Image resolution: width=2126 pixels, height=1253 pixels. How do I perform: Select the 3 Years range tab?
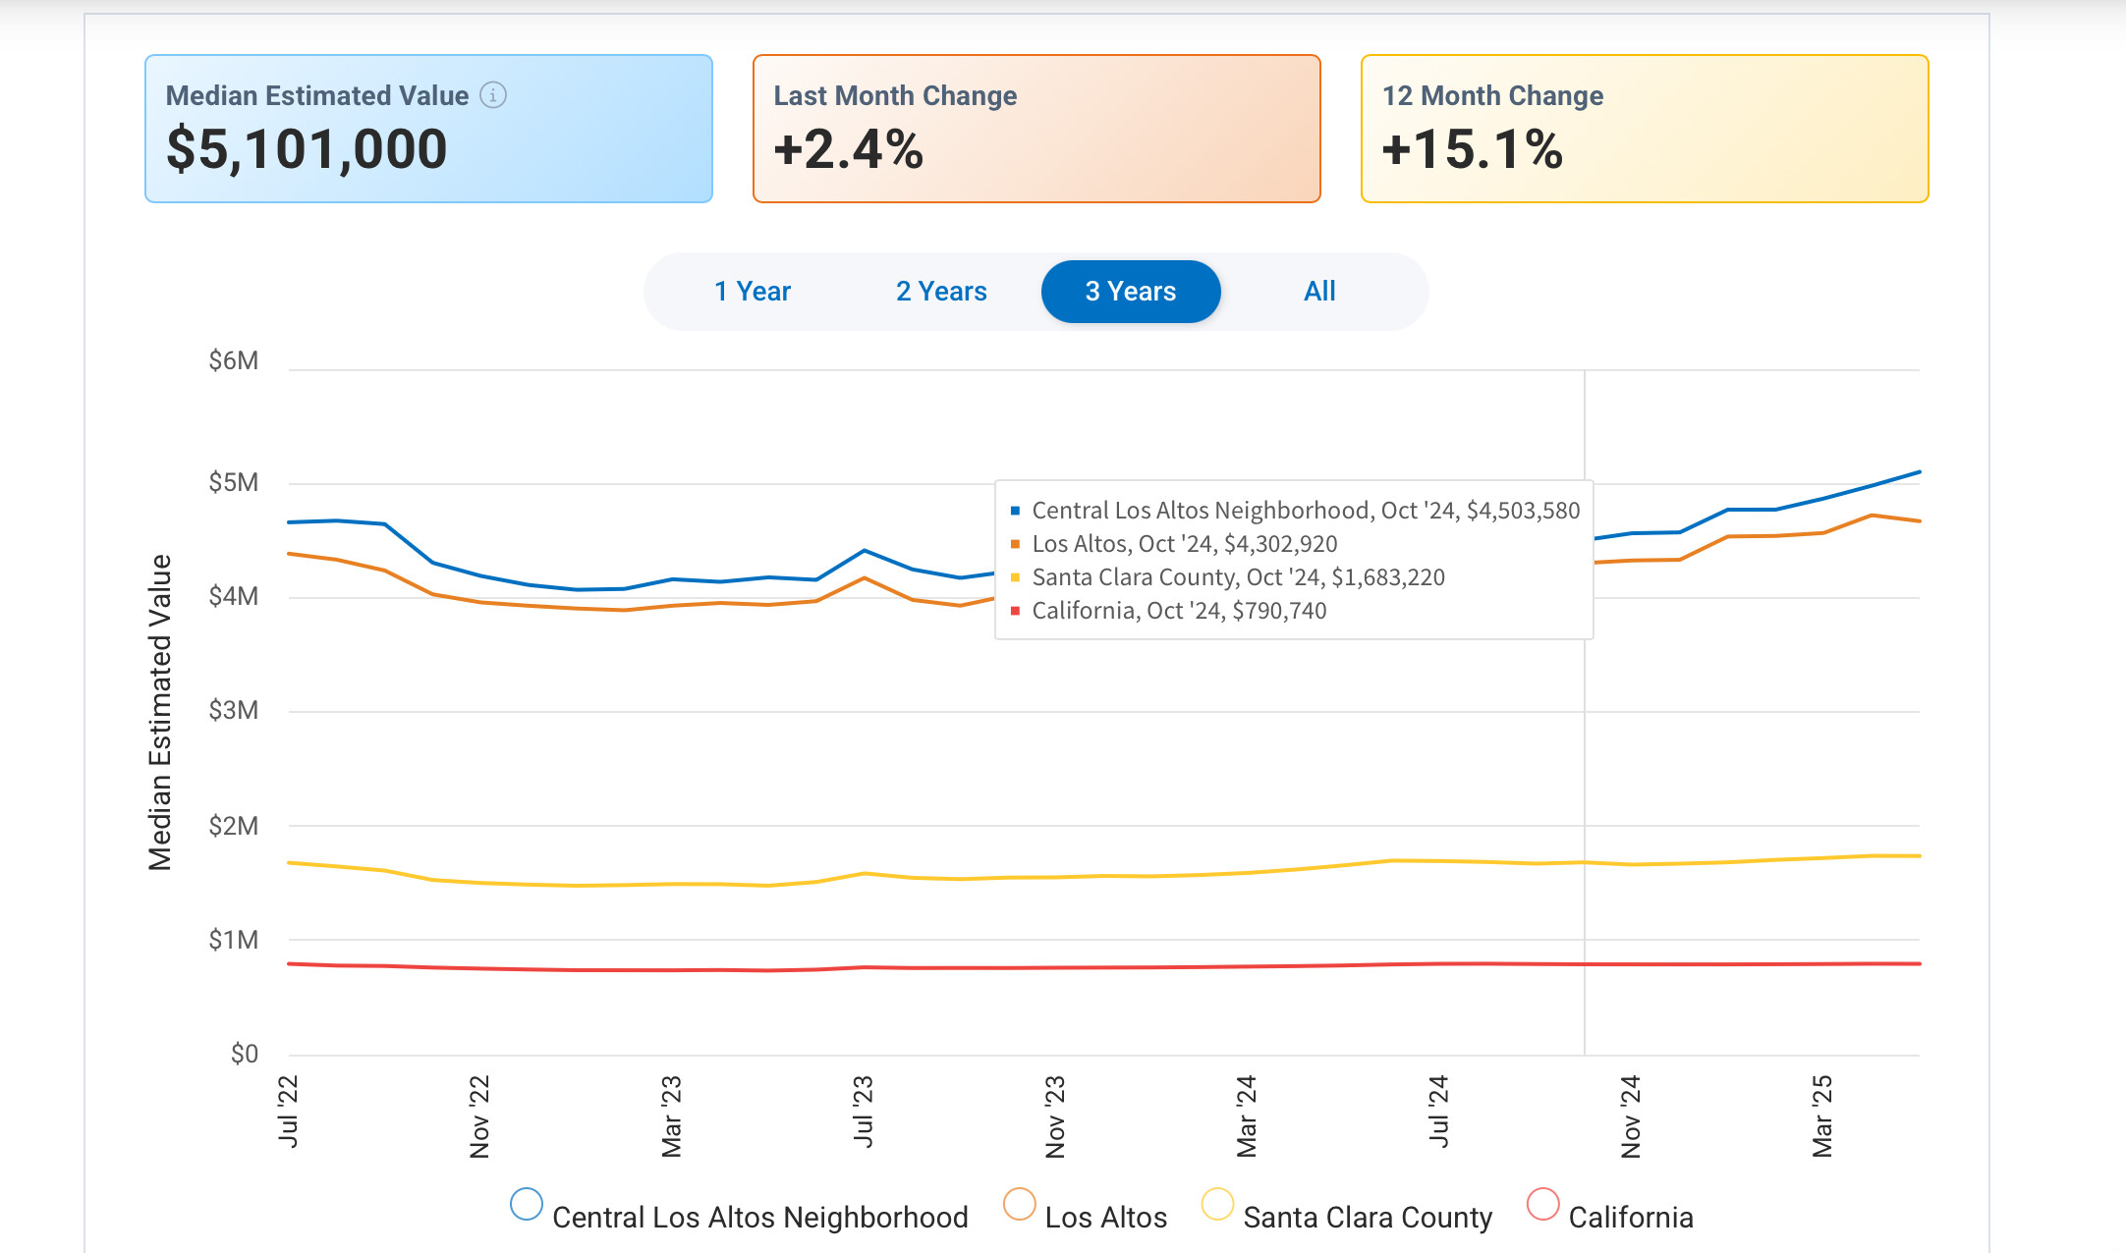coord(1130,292)
